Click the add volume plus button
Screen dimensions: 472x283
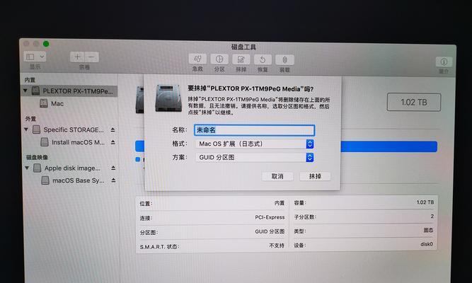coord(77,57)
